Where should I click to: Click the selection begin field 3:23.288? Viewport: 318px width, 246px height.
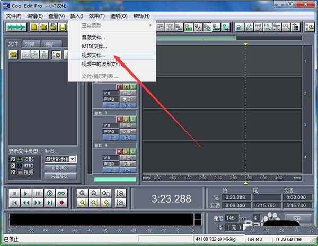[236, 197]
